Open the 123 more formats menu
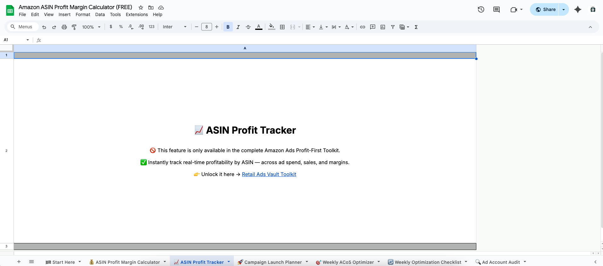 (x=152, y=27)
